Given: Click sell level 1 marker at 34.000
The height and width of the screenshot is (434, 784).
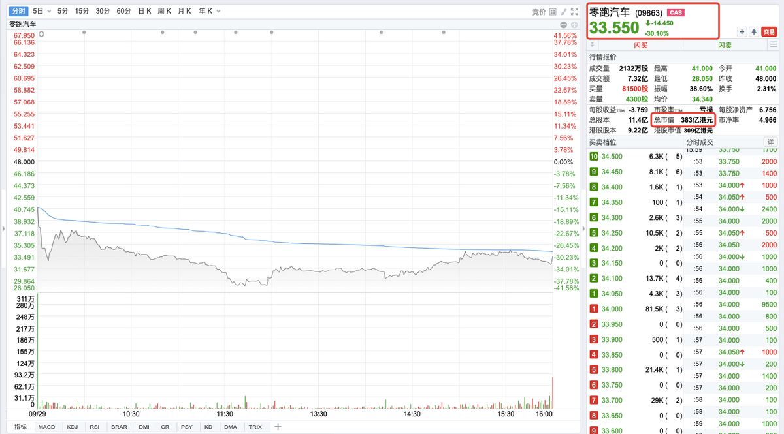Looking at the screenshot, I should pyautogui.click(x=594, y=309).
